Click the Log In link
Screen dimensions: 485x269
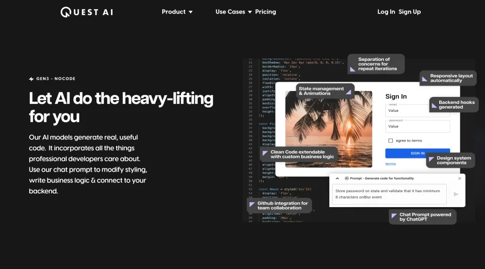coord(386,12)
